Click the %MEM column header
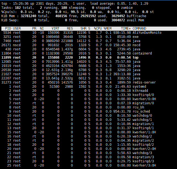 pyautogui.click(x=108, y=28)
